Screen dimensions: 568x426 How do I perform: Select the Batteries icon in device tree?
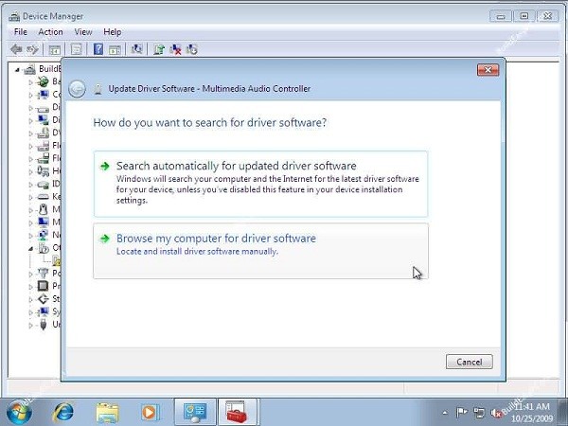(x=44, y=81)
